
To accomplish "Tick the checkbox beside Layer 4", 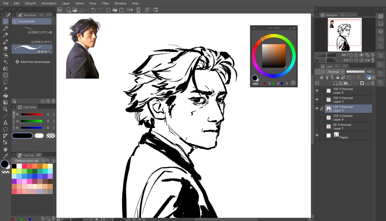I will coord(322,118).
